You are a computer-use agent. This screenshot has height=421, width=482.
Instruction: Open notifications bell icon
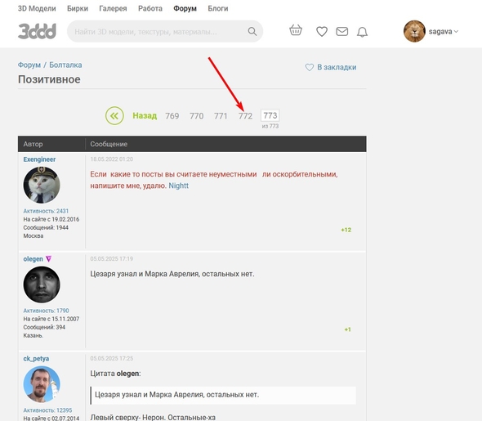[362, 32]
